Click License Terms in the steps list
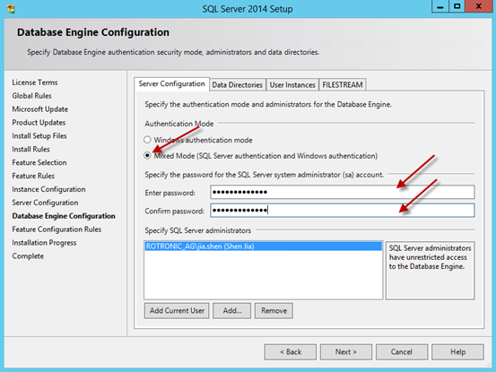496x372 pixels. (35, 82)
